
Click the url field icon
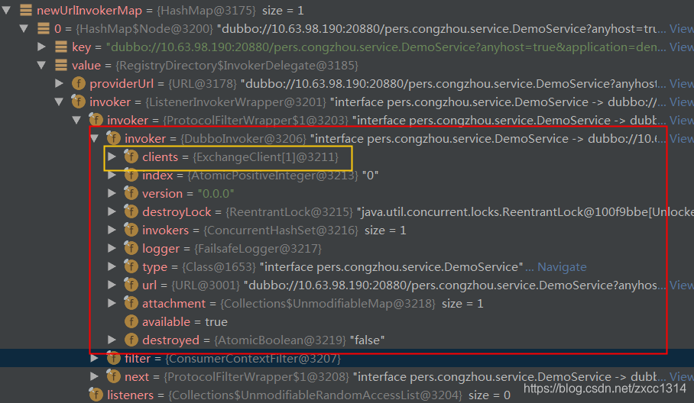131,285
